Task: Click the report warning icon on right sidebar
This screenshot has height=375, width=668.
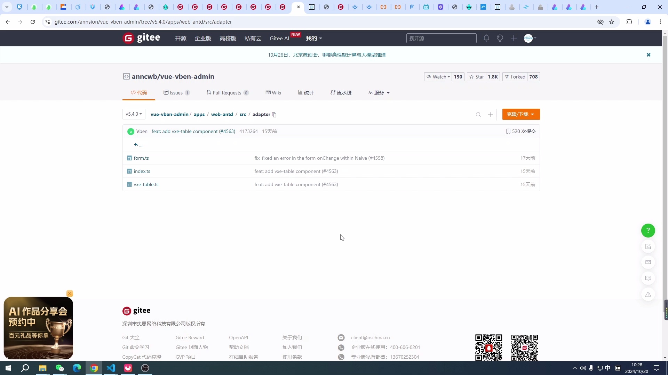Action: click(648, 294)
